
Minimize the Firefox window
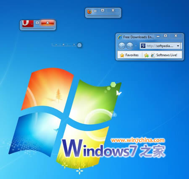click(x=95, y=11)
